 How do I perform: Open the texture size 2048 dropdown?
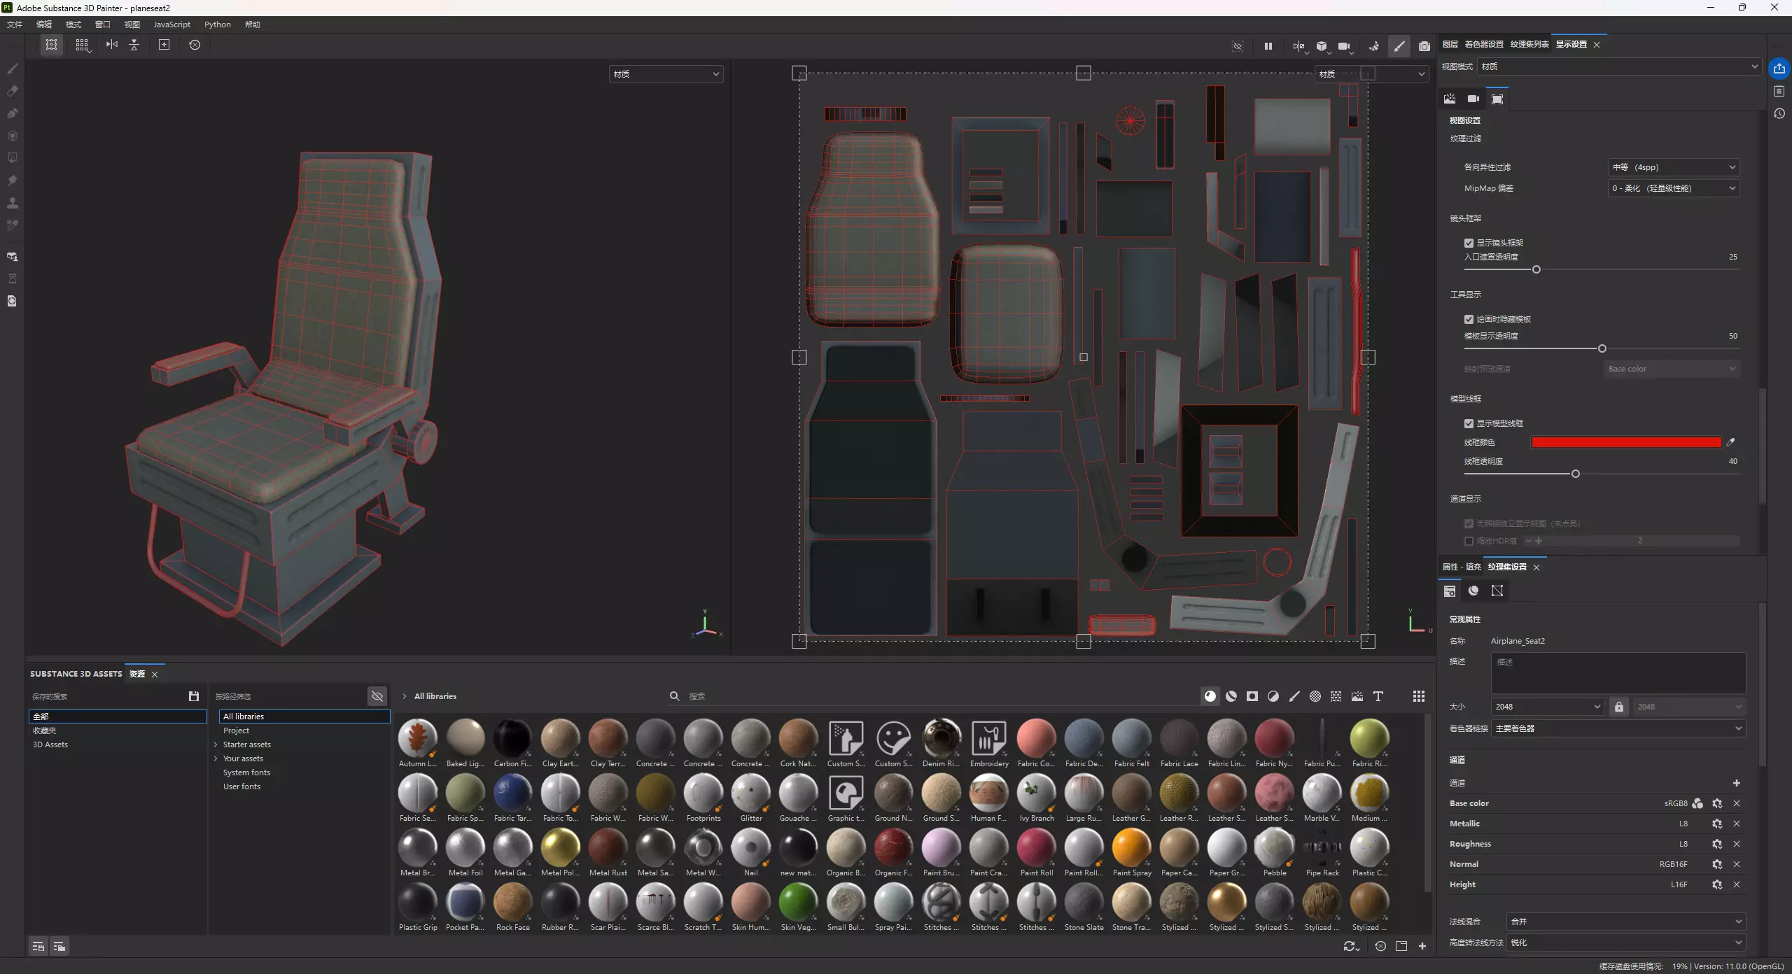point(1546,707)
